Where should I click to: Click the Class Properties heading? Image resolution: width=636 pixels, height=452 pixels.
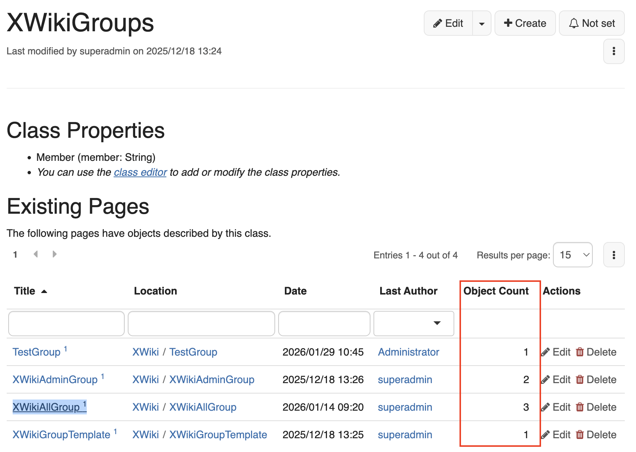click(86, 130)
